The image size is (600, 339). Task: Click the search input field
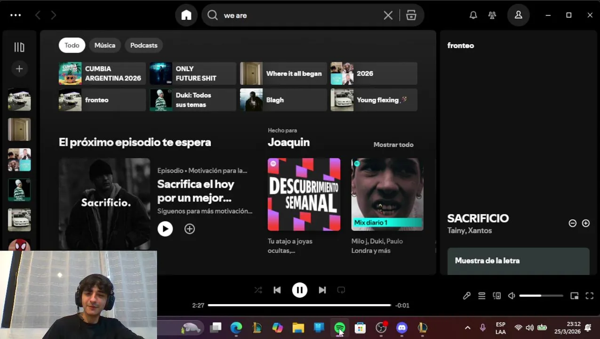[x=301, y=16]
